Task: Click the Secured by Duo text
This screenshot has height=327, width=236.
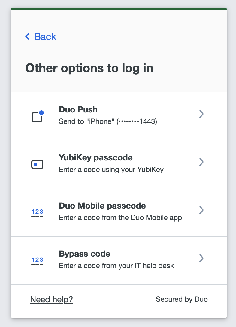Action: pos(182,299)
